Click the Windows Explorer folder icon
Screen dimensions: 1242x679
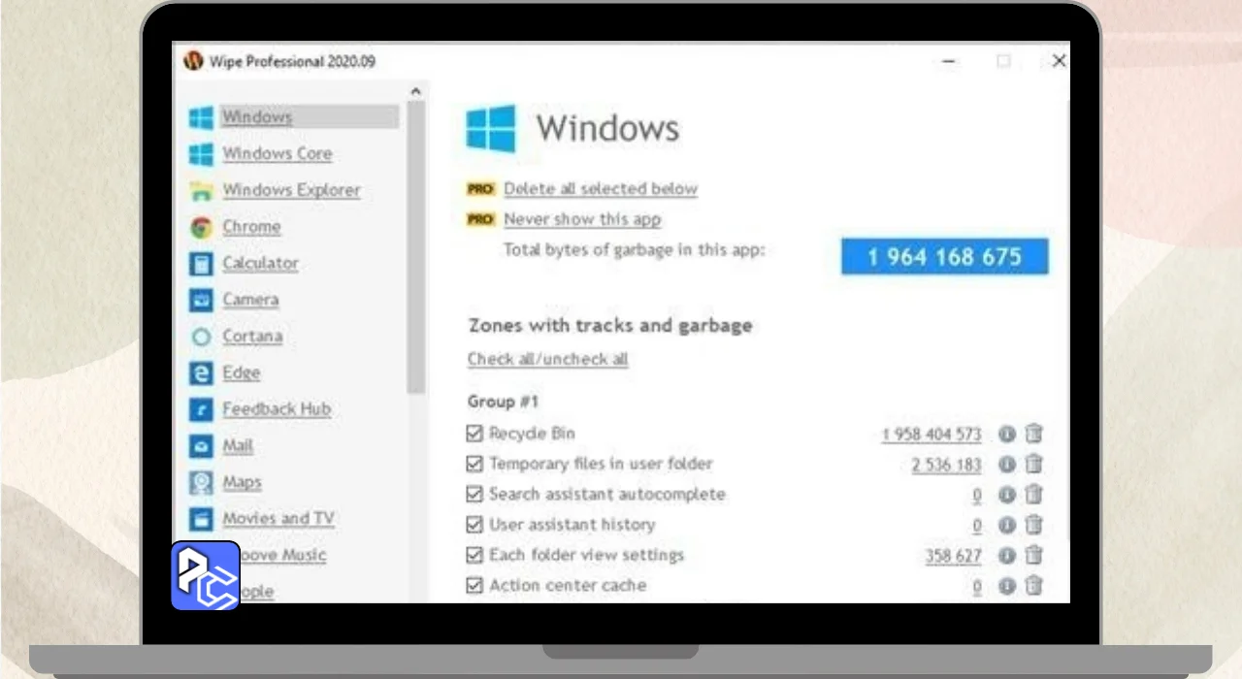pyautogui.click(x=201, y=191)
